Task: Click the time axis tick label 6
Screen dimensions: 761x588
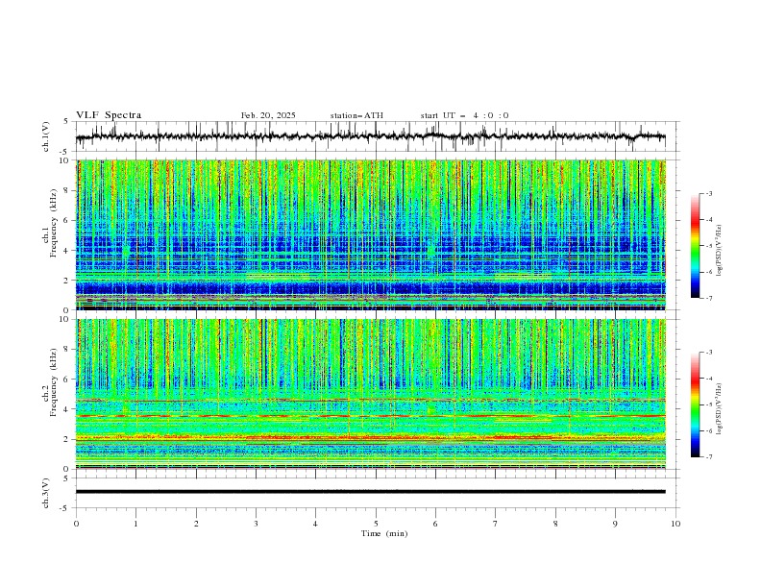Action: [x=435, y=524]
